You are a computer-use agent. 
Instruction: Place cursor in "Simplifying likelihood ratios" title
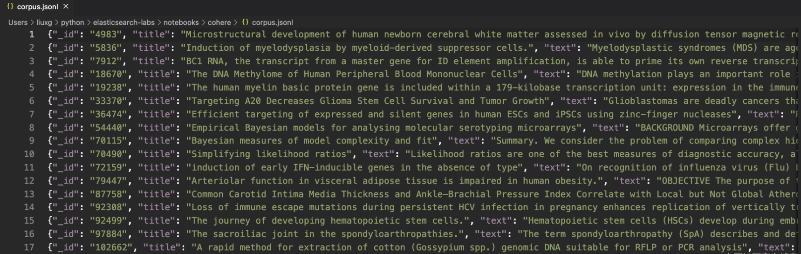pyautogui.click(x=269, y=154)
